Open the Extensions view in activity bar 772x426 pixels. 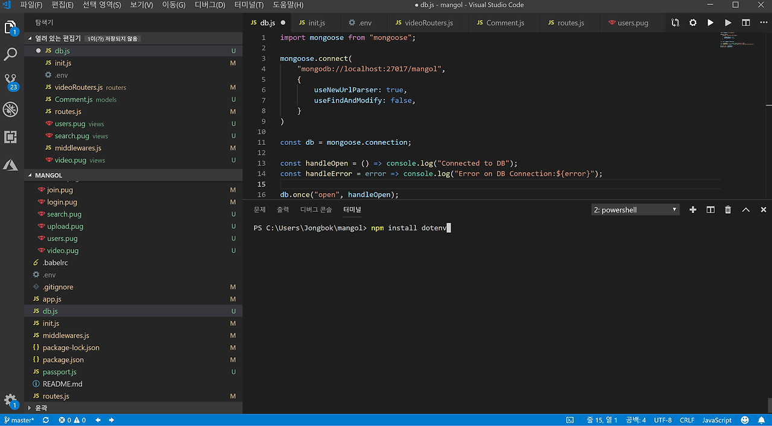coord(11,137)
